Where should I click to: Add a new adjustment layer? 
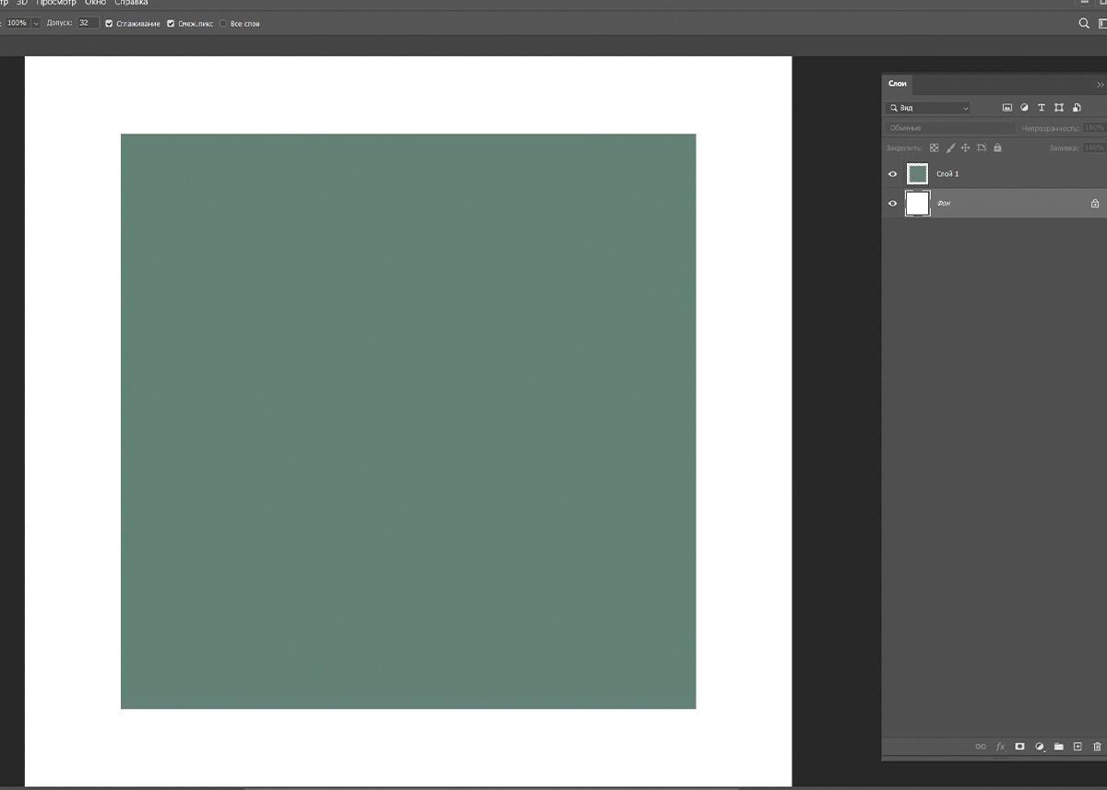pyautogui.click(x=1040, y=747)
